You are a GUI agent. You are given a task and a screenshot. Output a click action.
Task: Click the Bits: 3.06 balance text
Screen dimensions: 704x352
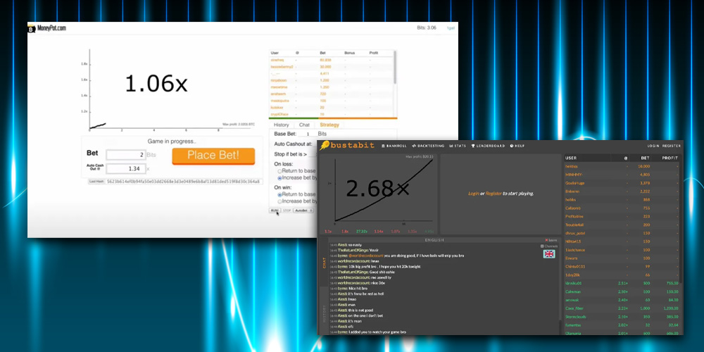[427, 28]
